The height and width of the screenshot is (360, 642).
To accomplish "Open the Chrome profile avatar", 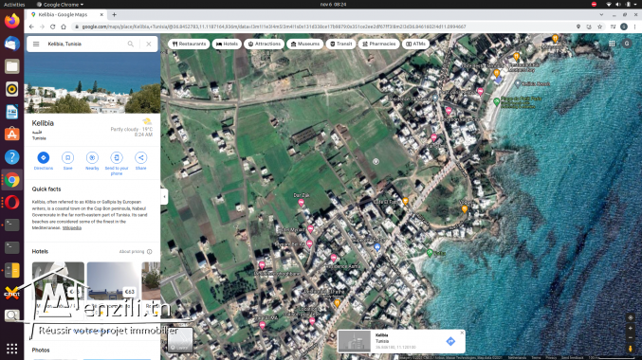I will coord(624,27).
